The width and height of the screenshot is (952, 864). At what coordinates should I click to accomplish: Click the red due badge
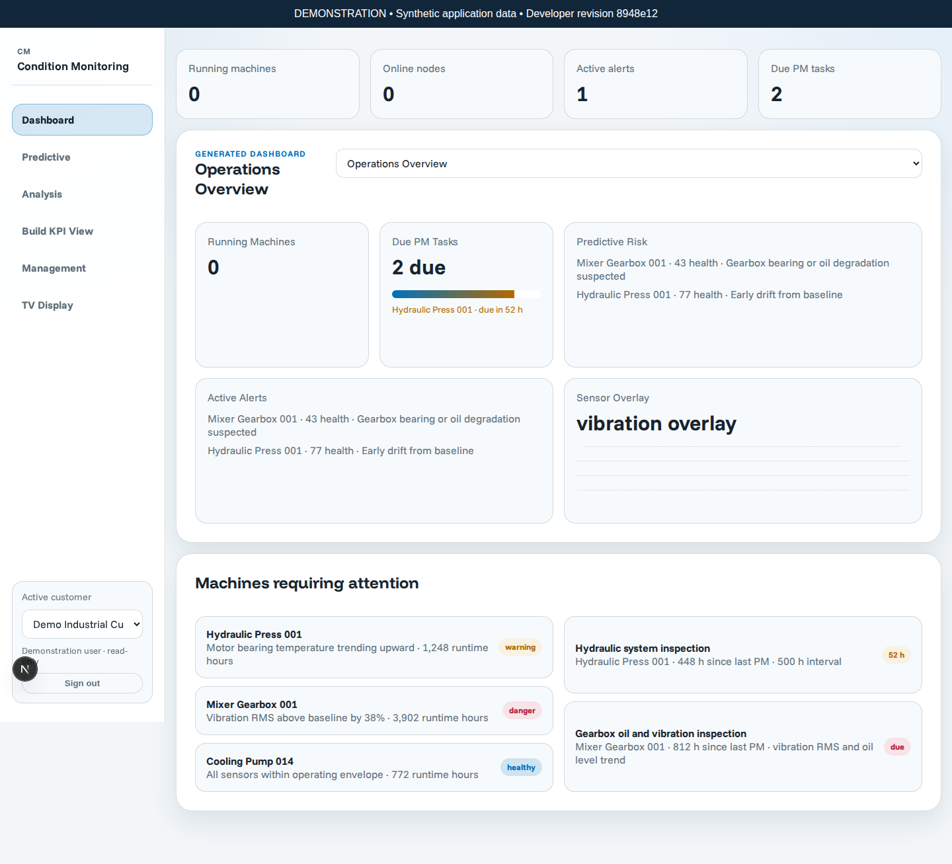coord(897,747)
